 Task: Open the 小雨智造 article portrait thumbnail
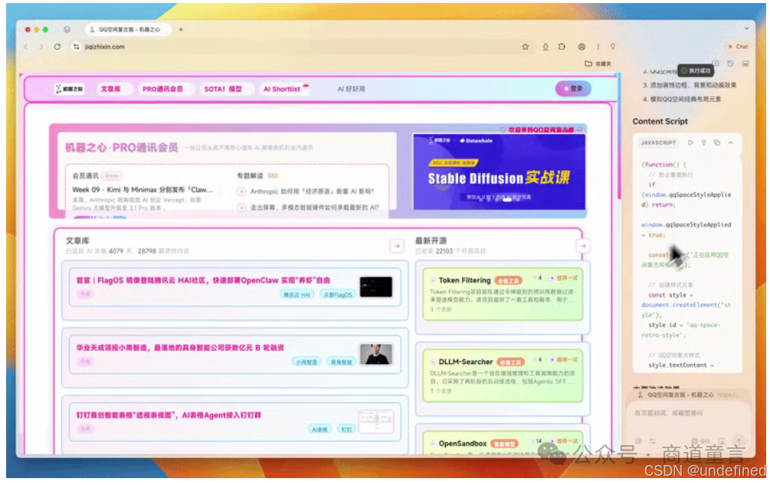point(376,354)
